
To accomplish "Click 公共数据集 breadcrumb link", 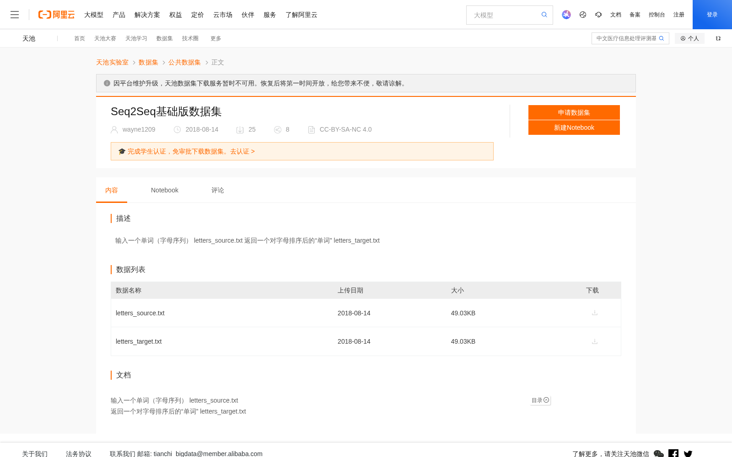I will (184, 62).
